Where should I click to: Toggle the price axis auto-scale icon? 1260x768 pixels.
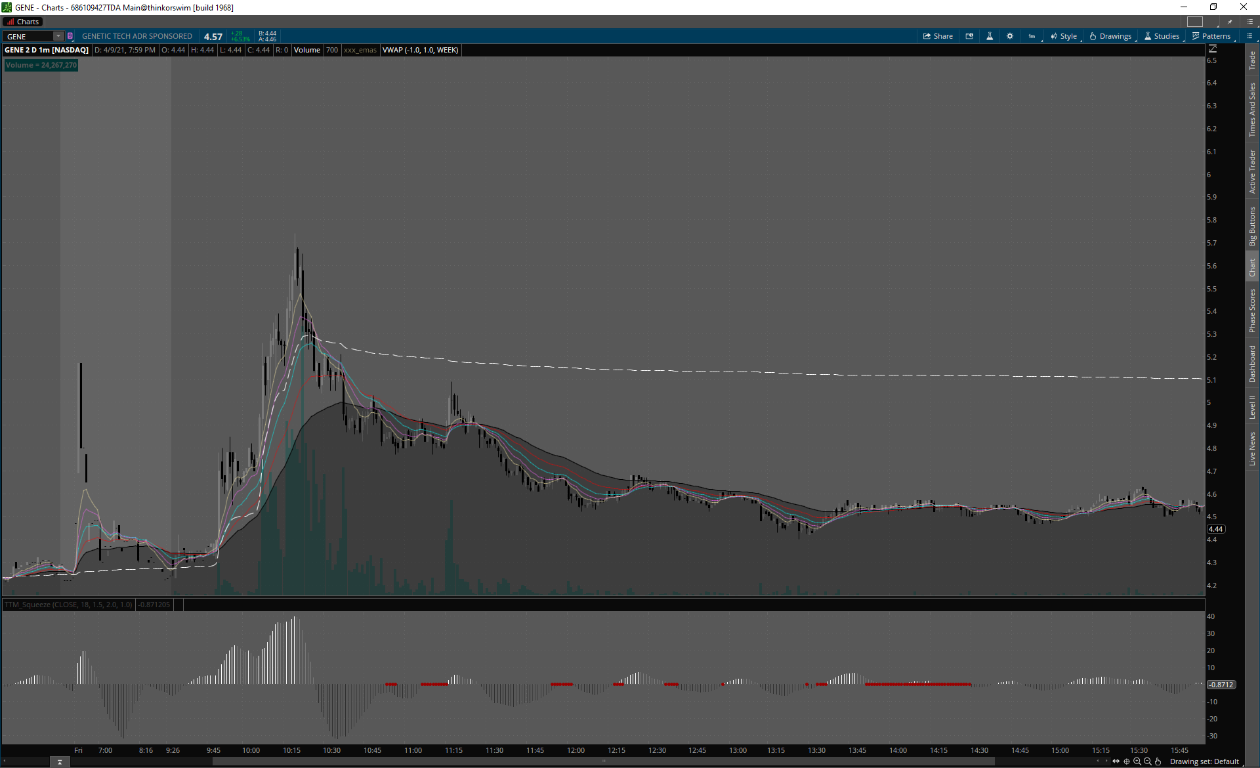[1213, 49]
